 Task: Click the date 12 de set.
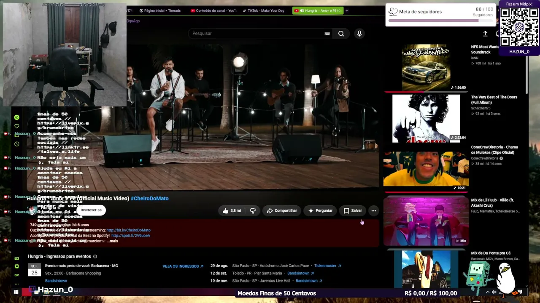[219, 274]
